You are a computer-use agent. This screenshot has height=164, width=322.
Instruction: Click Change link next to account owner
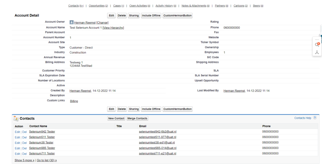(x=102, y=23)
